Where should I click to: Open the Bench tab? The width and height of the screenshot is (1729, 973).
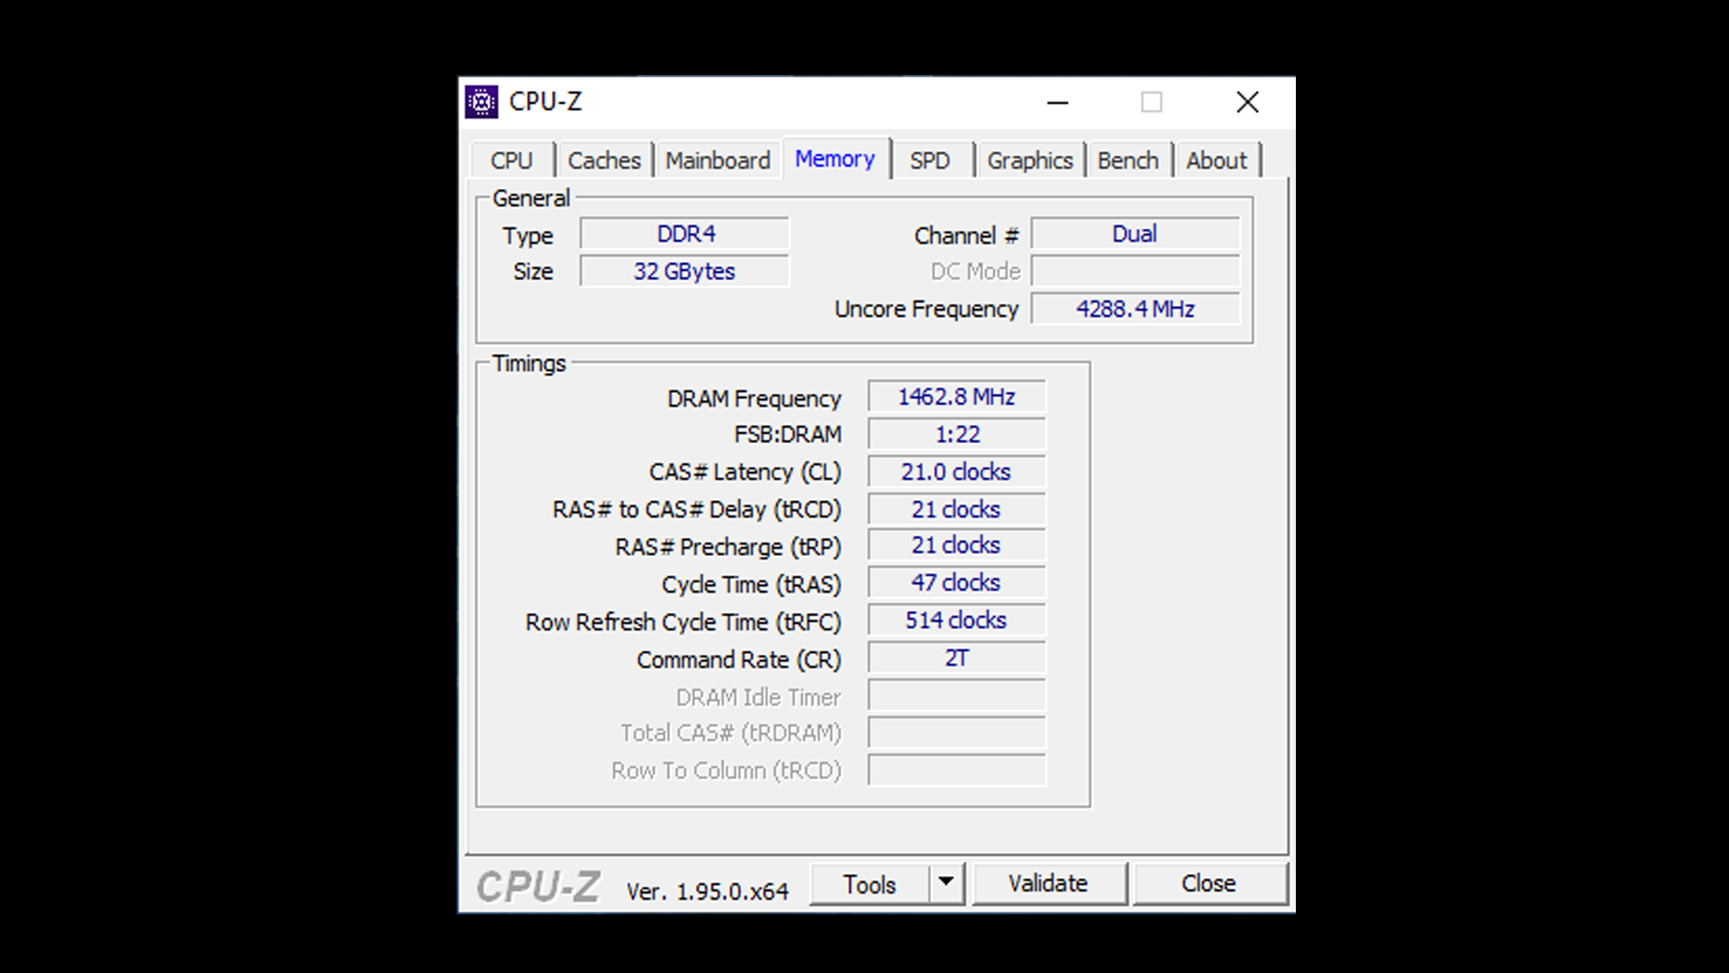click(1127, 160)
